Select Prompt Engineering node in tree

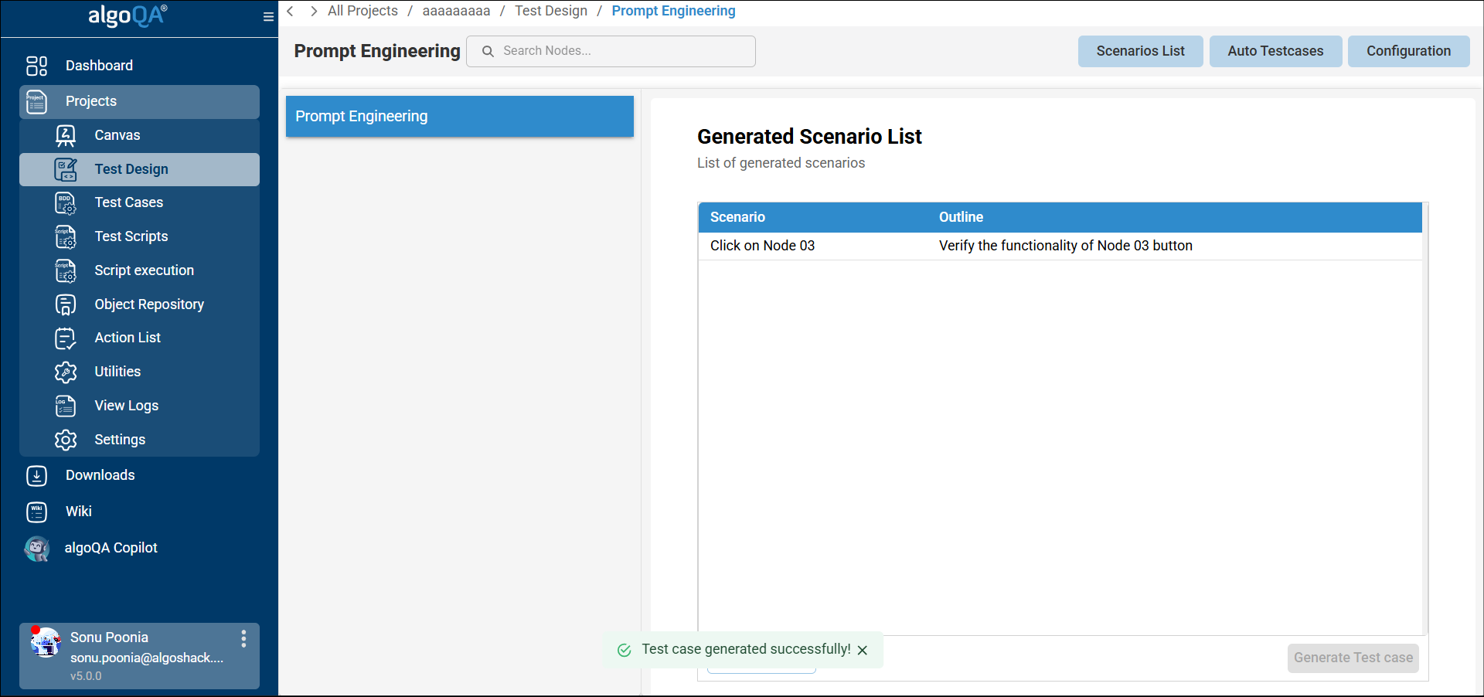[460, 117]
